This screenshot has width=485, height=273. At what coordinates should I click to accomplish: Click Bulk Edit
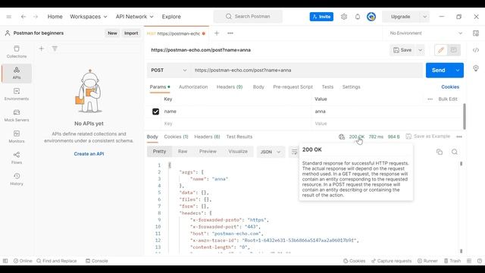pos(448,99)
